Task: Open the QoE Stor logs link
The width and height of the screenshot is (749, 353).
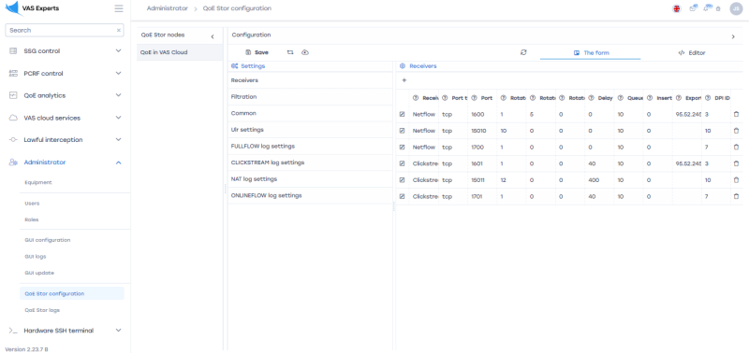Action: point(42,310)
